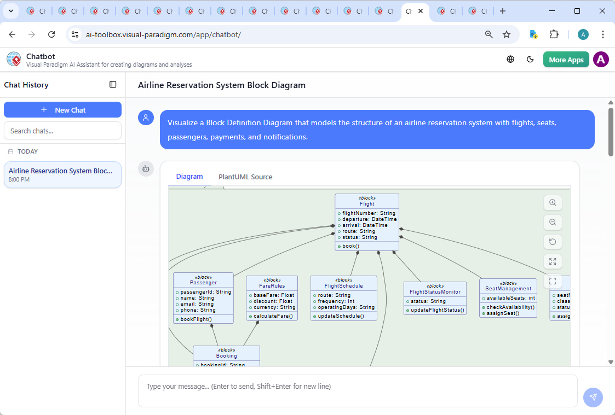
Task: Toggle dark mode with the moon icon
Action: click(x=530, y=59)
